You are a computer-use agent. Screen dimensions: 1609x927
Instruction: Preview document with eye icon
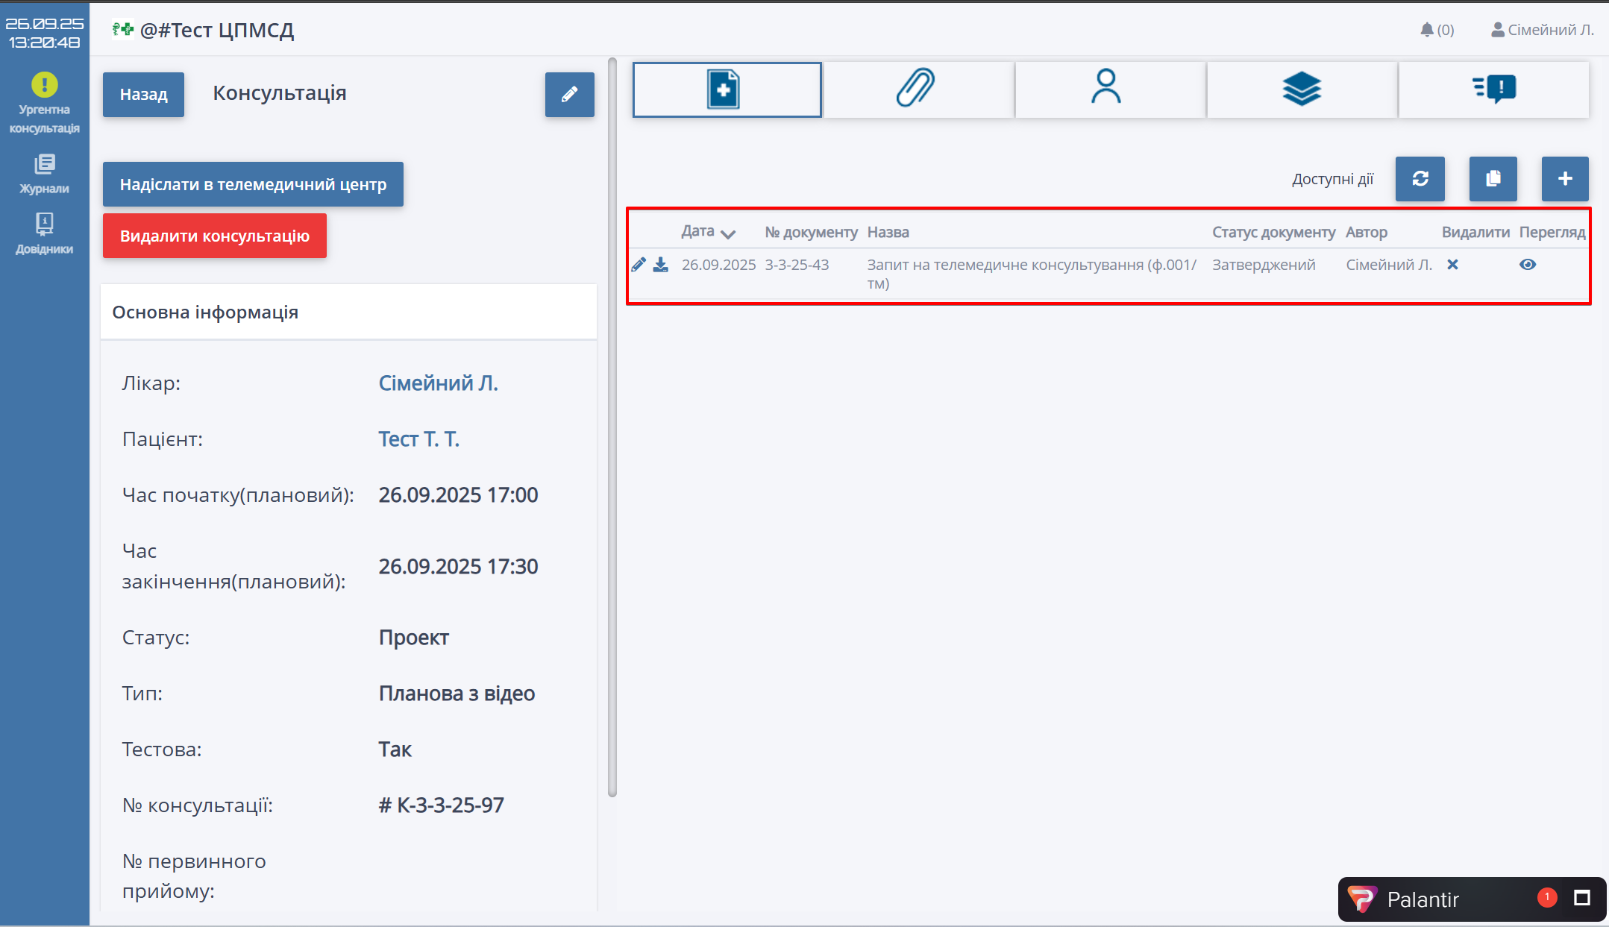tap(1527, 265)
